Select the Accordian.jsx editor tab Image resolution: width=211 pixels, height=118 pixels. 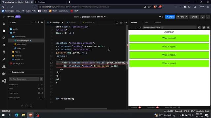coord(55,23)
